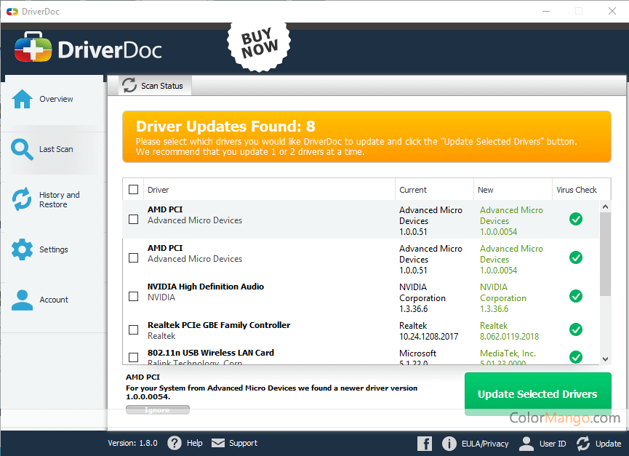Toggle the select-all checkbox in Driver header

pyautogui.click(x=133, y=189)
